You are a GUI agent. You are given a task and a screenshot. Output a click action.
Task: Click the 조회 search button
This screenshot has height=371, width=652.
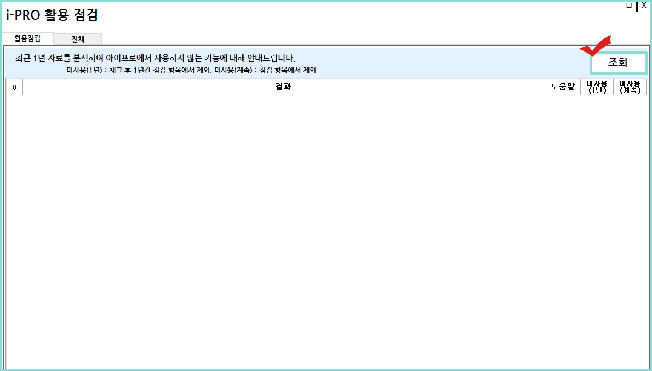pos(619,63)
